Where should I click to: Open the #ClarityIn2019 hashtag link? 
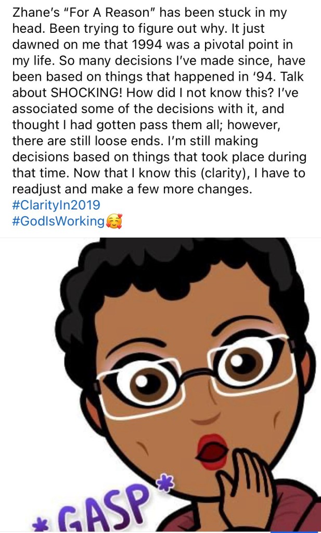coord(56,205)
